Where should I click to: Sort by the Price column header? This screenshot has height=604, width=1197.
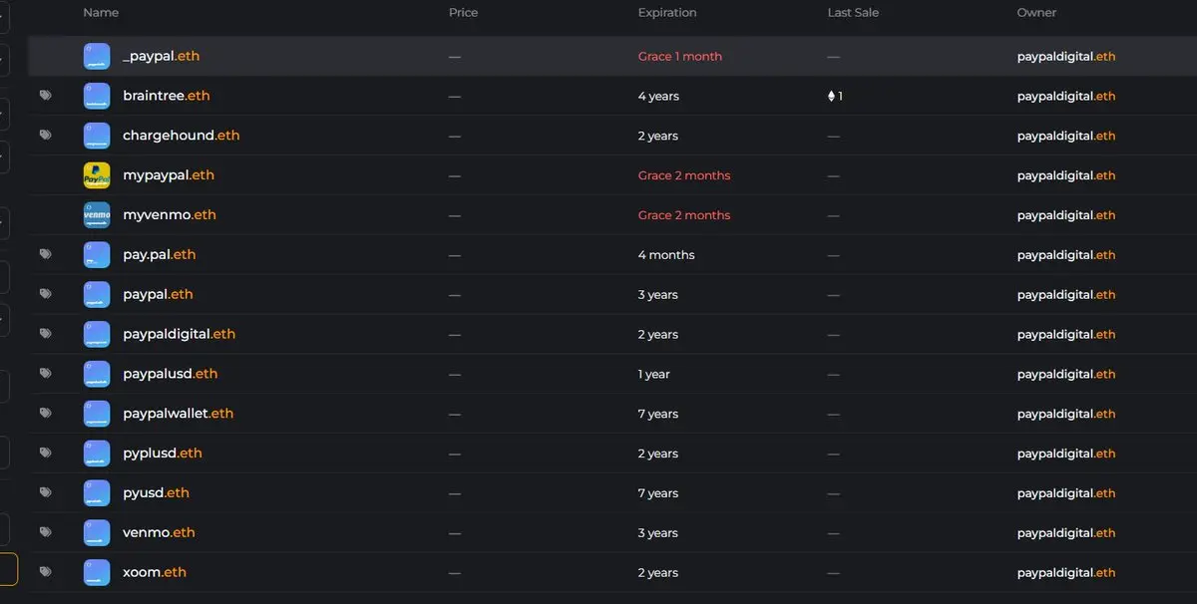point(463,13)
